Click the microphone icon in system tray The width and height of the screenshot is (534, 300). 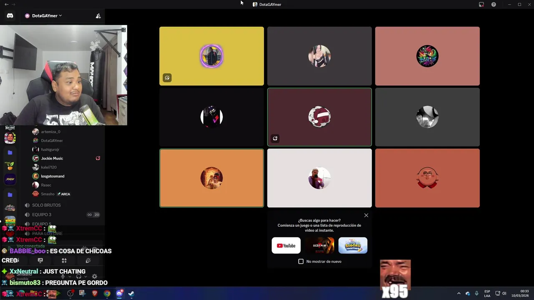[476, 293]
